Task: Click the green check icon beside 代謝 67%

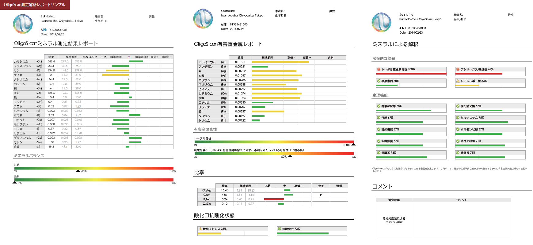Action: 379,118
